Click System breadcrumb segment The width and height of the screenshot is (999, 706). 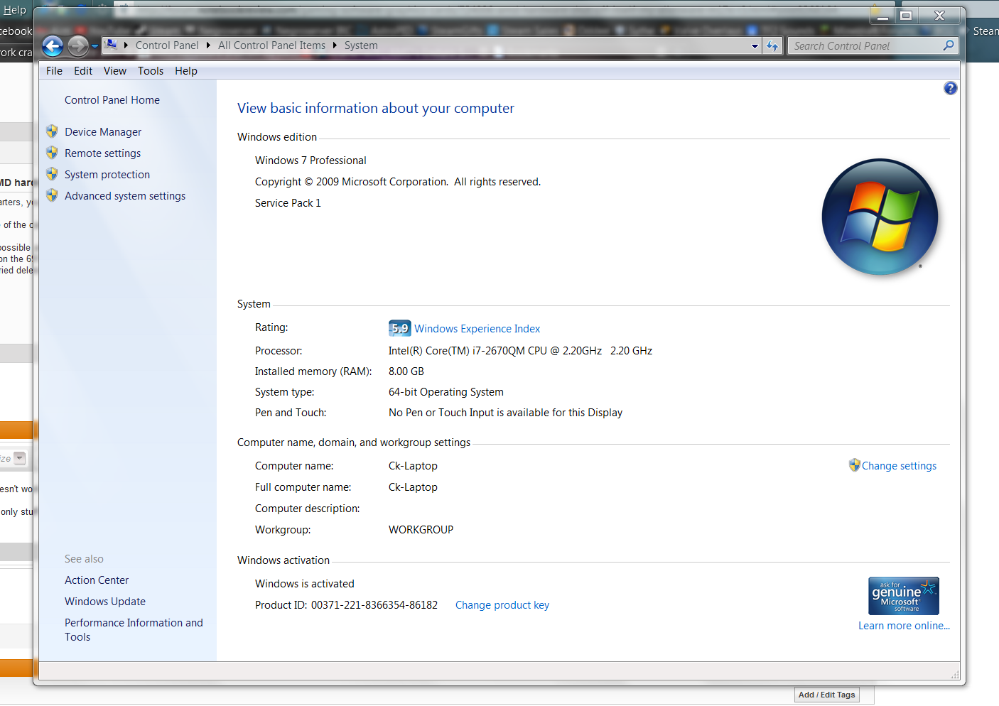(361, 45)
